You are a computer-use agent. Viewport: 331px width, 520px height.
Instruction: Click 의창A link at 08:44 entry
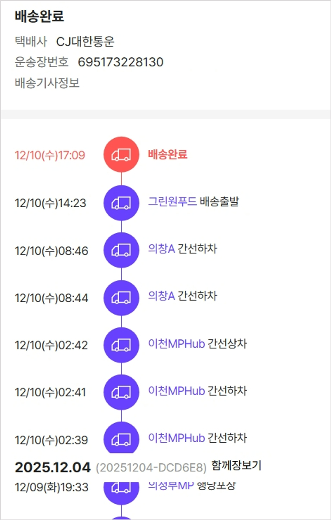[162, 296]
